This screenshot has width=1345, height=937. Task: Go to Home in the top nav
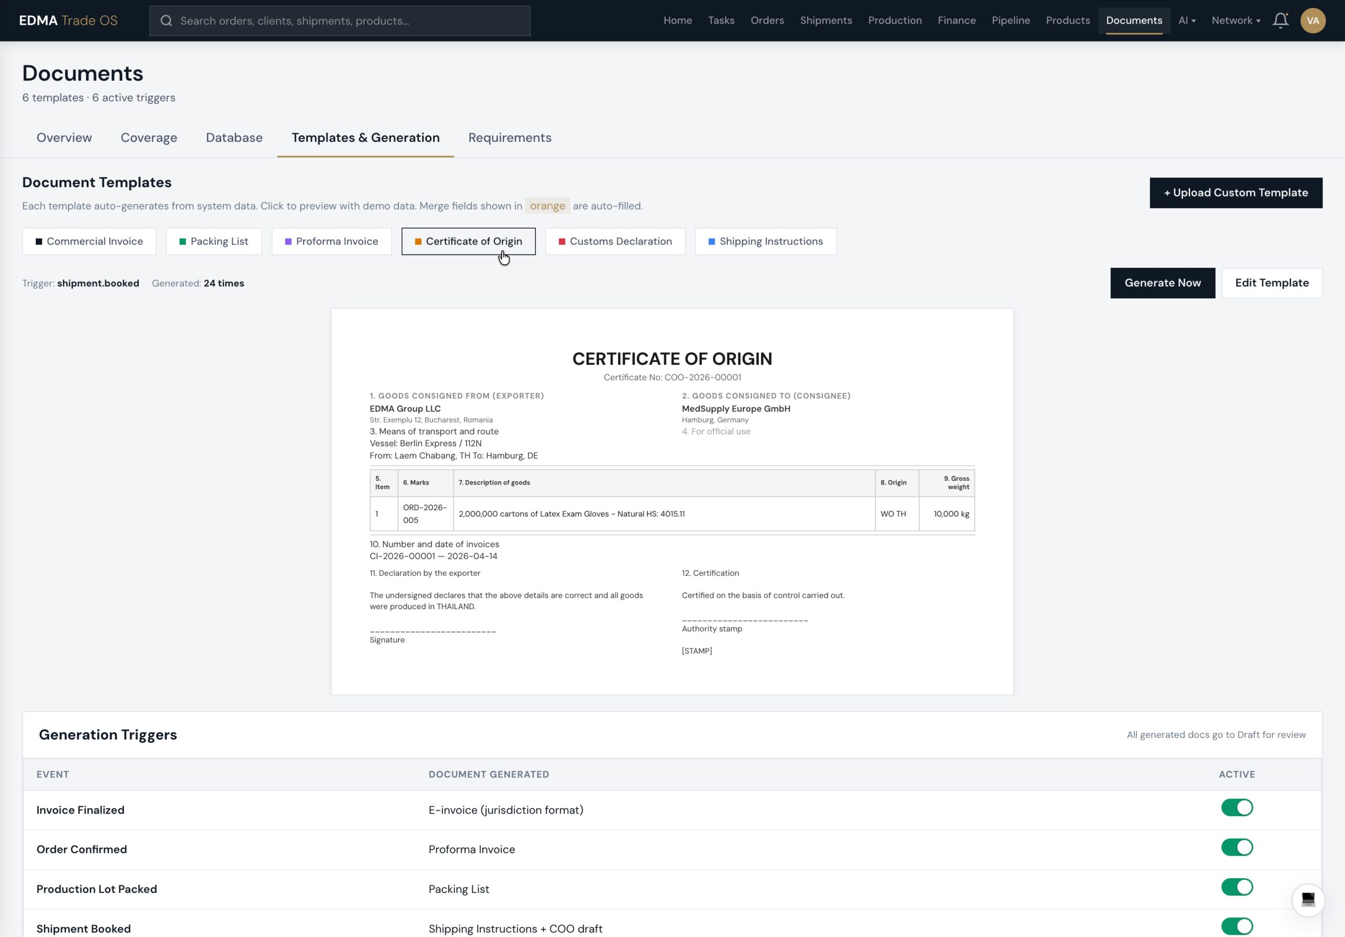(678, 20)
